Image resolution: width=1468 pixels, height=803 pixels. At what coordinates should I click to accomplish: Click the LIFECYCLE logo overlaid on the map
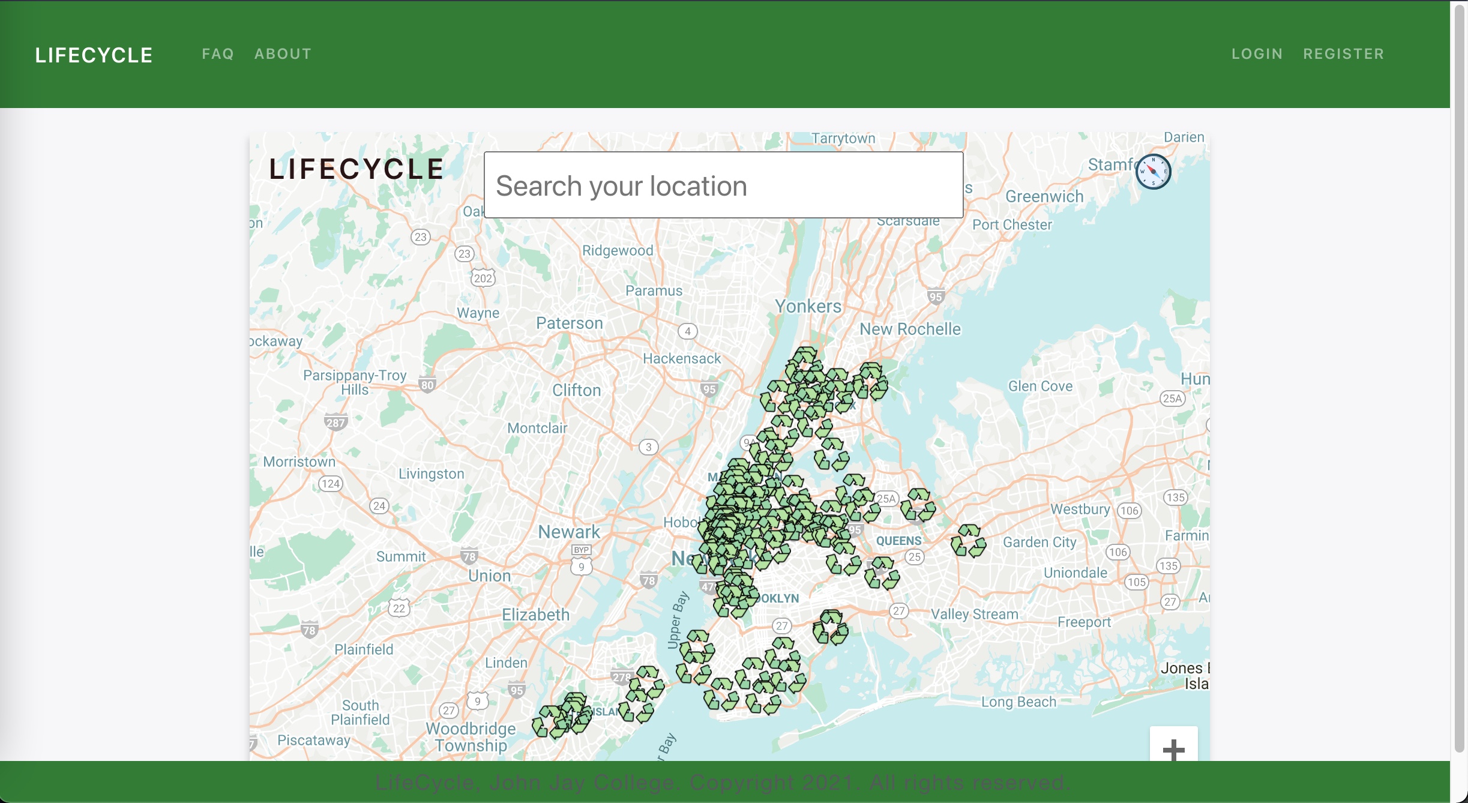coord(356,168)
